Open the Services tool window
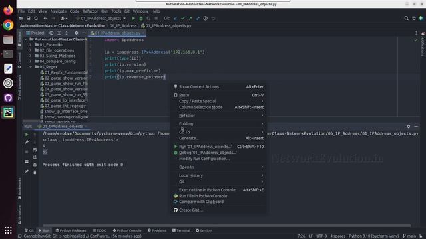Viewport: 426px width, 239px height. [x=204, y=230]
